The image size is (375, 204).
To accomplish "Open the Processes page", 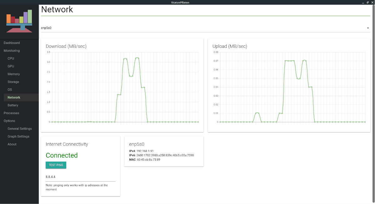I will 11,113.
